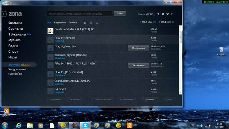
Task: Open the Радио section
Action: click(x=13, y=46)
